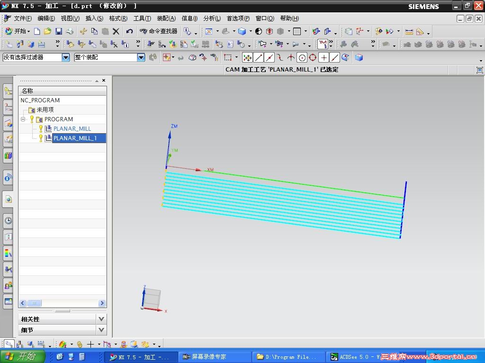This screenshot has height=363, width=485.
Task: Close the operation navigator panel
Action: pos(104,81)
